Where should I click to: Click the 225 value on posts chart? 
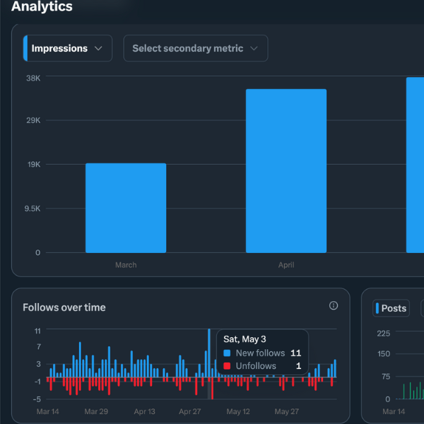pos(384,334)
